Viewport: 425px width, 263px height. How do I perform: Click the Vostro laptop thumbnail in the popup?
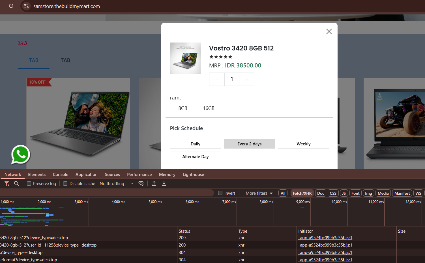[185, 58]
